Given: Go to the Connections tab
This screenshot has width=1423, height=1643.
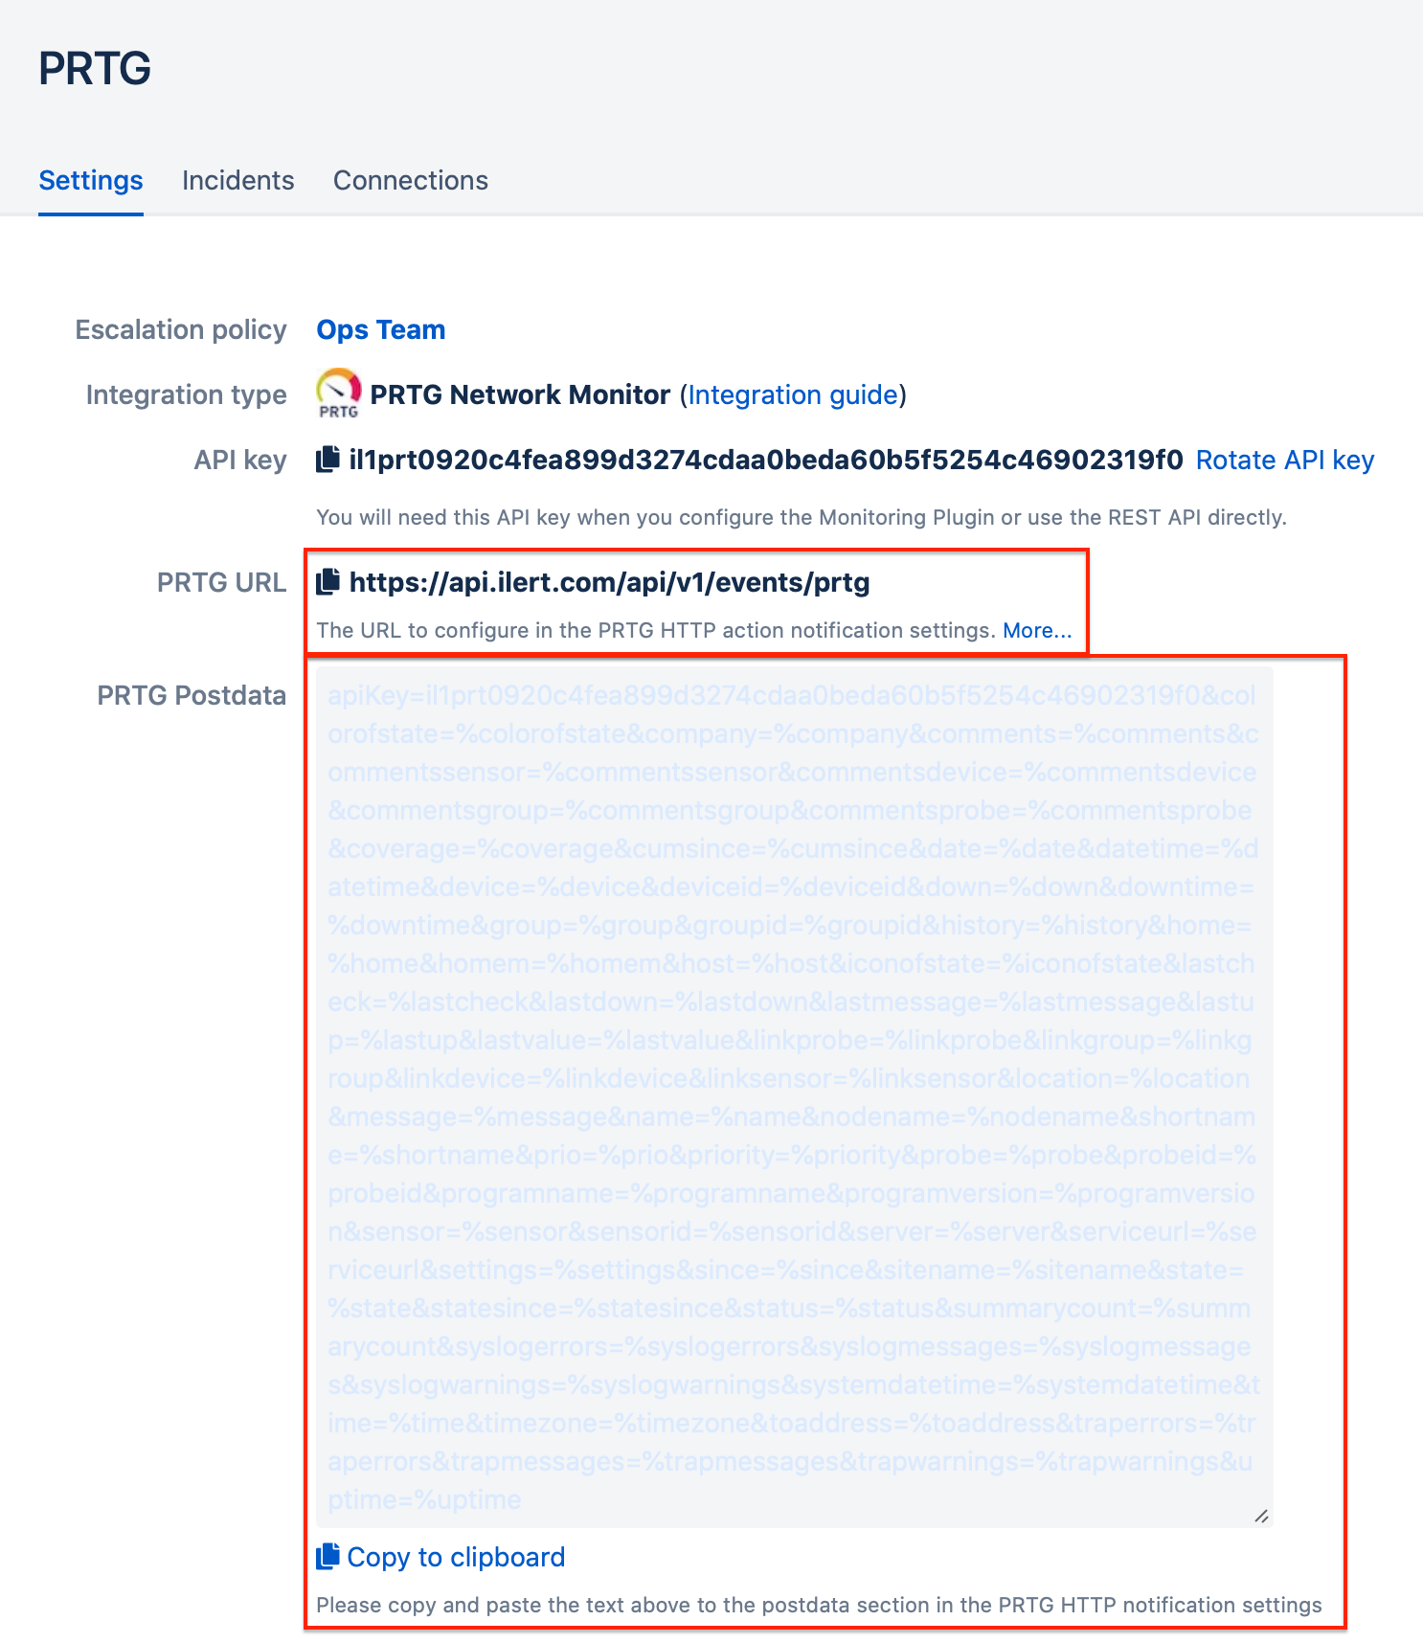Looking at the screenshot, I should tap(411, 180).
